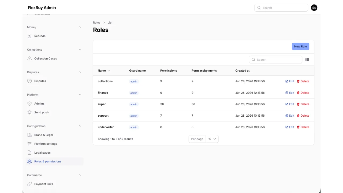Collapse the Commerce navigation group
This screenshot has width=343, height=193.
coord(80,175)
